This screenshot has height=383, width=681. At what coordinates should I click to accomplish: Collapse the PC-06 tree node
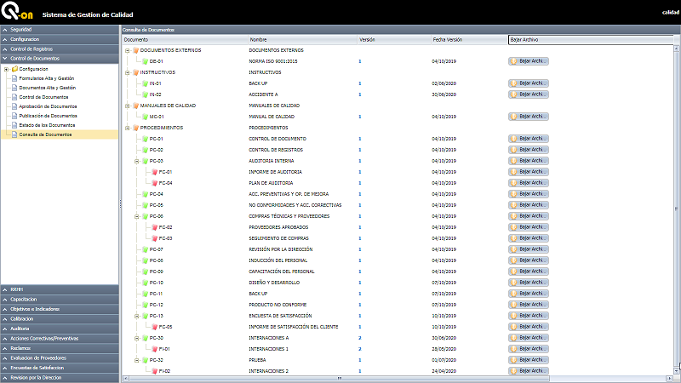(136, 216)
